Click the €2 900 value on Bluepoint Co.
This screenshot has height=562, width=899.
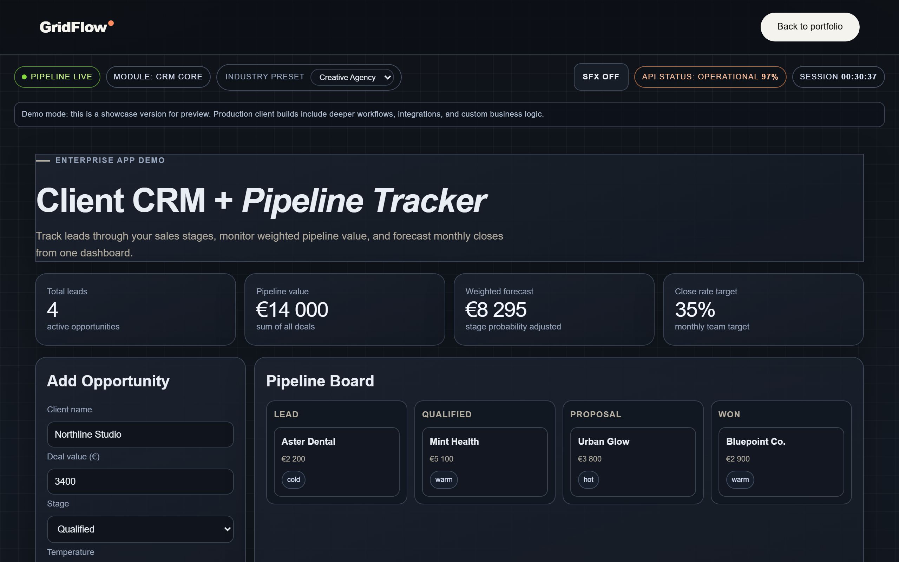pyautogui.click(x=738, y=459)
